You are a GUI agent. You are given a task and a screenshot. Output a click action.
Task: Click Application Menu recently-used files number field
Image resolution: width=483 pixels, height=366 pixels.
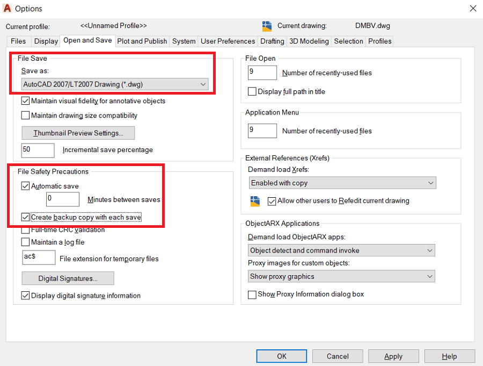click(x=262, y=131)
